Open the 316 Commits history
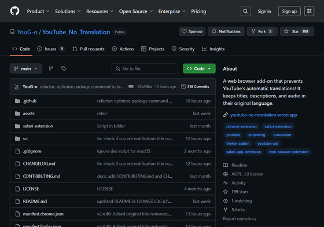 pos(196,86)
